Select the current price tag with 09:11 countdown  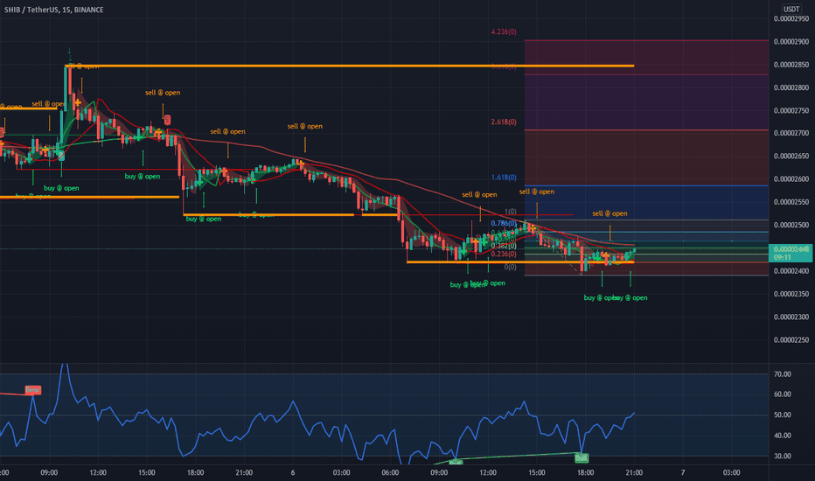[789, 253]
